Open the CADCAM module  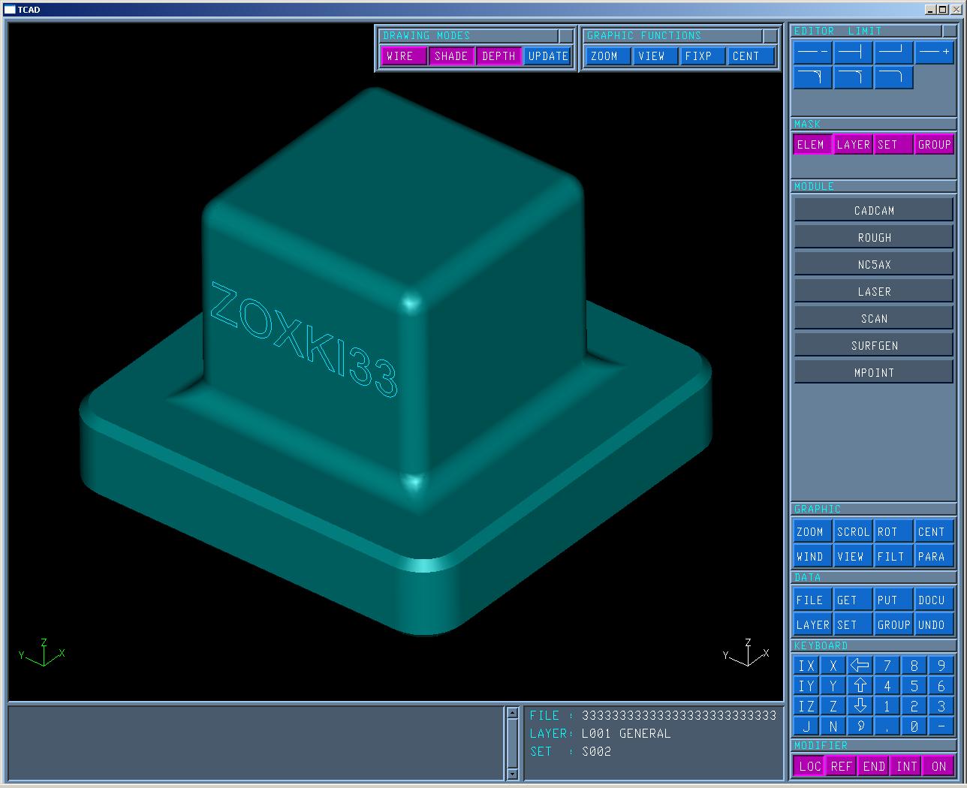[x=874, y=211]
